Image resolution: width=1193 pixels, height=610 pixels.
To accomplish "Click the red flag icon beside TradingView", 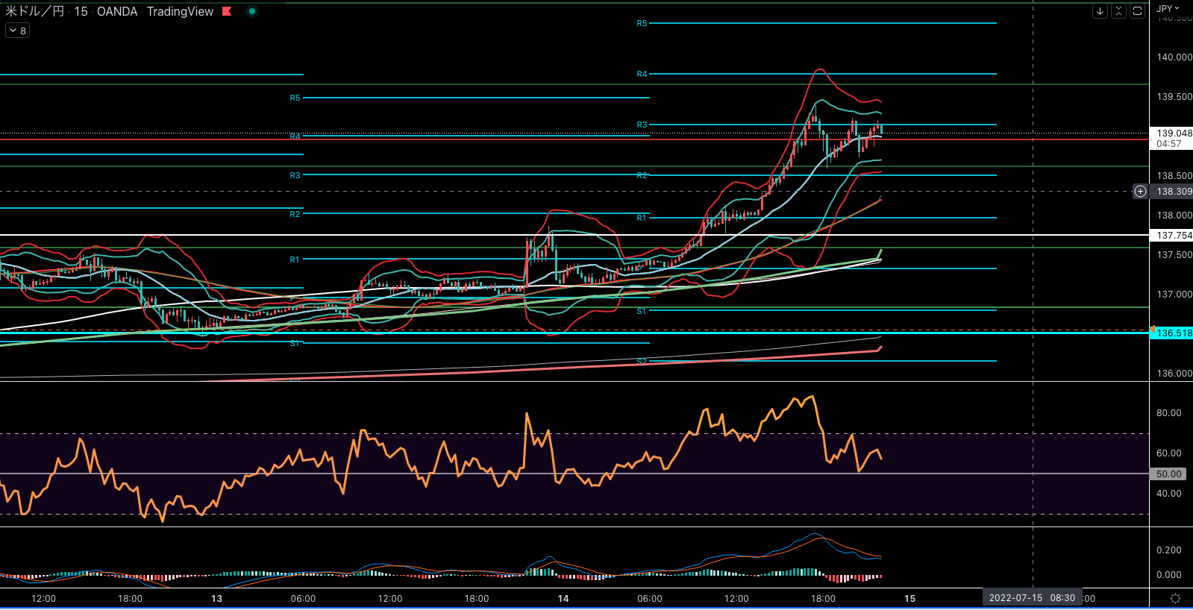I will pos(227,11).
